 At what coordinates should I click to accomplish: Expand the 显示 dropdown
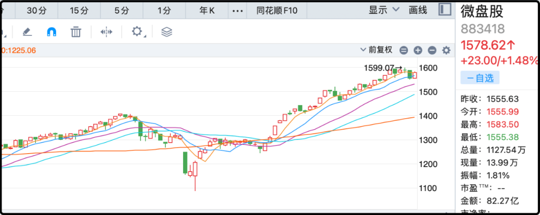click(384, 10)
